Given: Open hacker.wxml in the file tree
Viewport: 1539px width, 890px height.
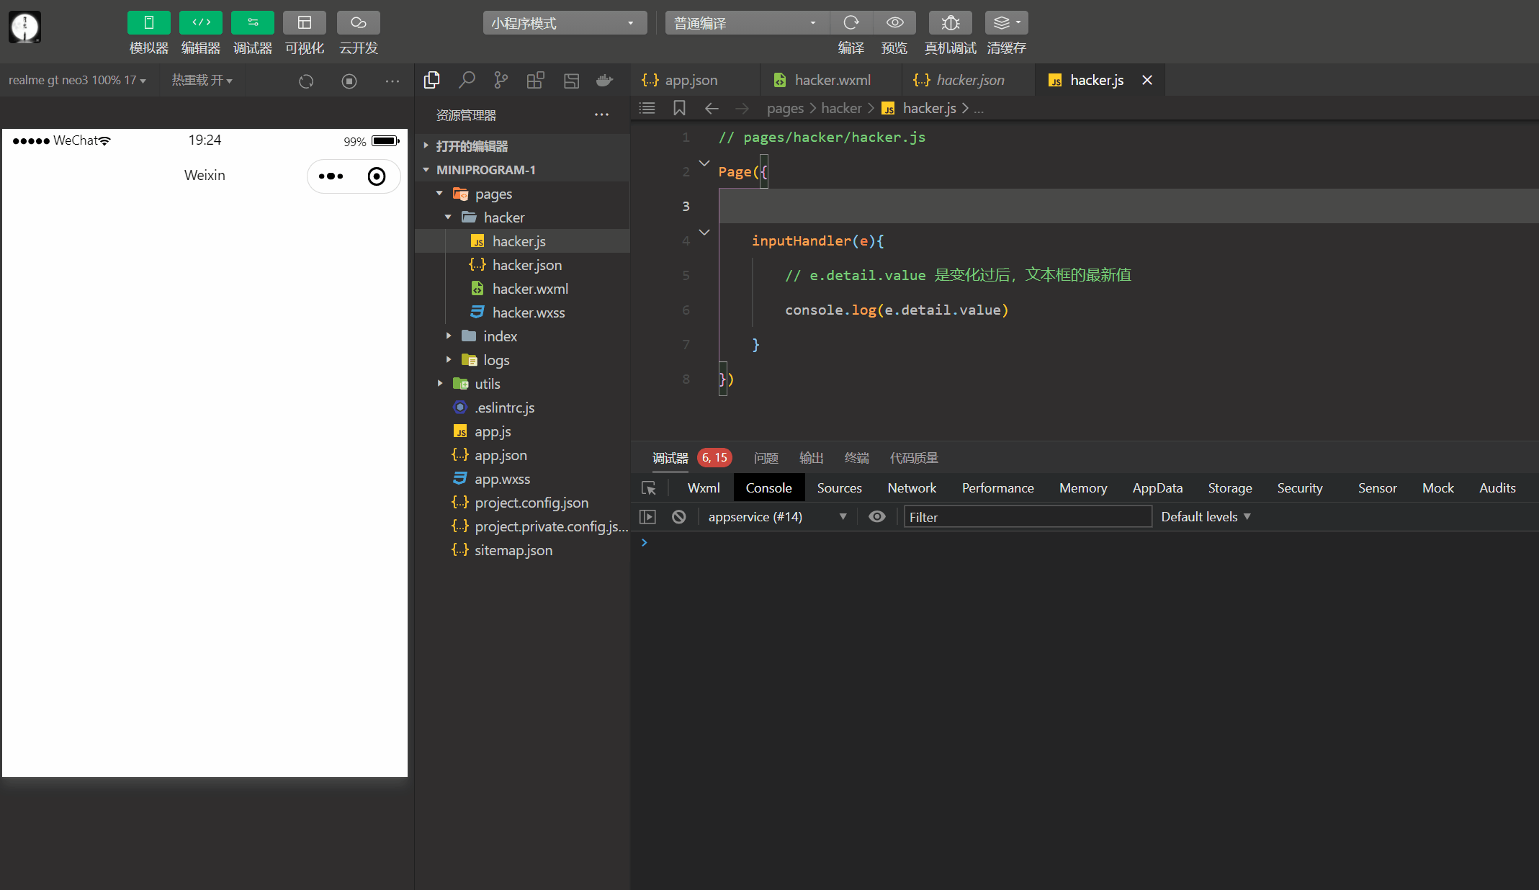Looking at the screenshot, I should click(x=523, y=289).
